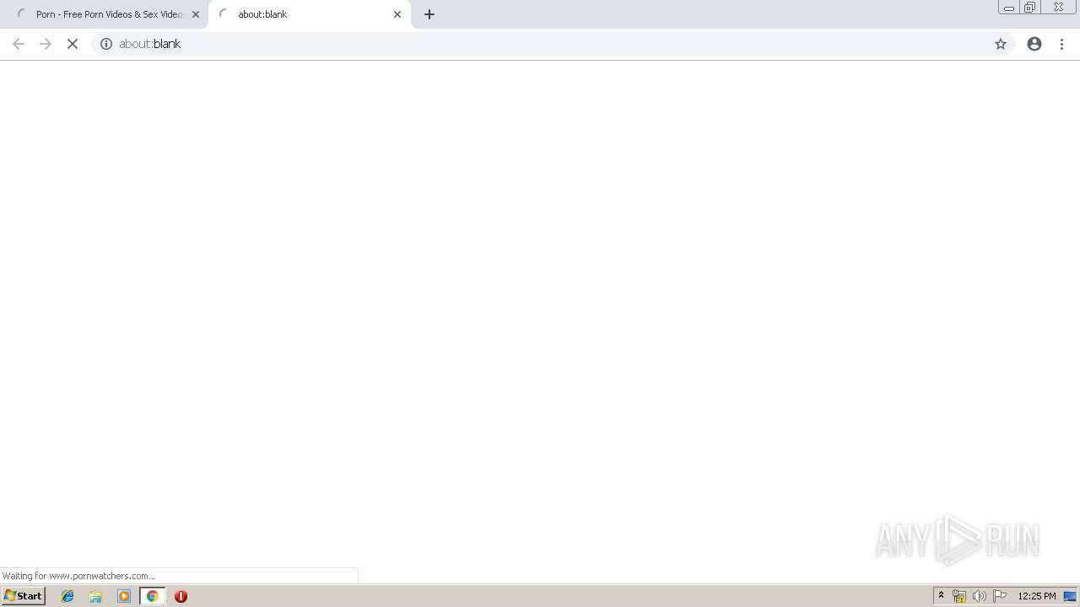The height and width of the screenshot is (607, 1080).
Task: Launch Windows Media Player from taskbar
Action: tap(124, 596)
